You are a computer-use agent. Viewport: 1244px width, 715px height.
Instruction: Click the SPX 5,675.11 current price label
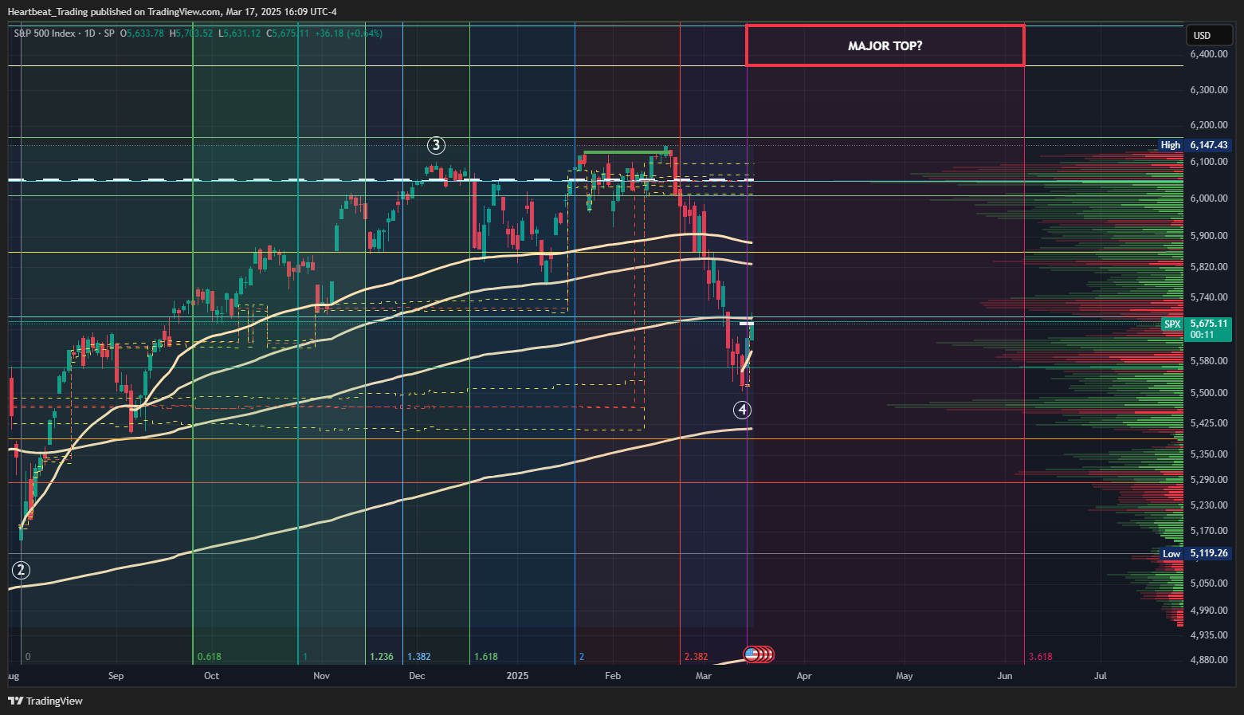tap(1196, 329)
